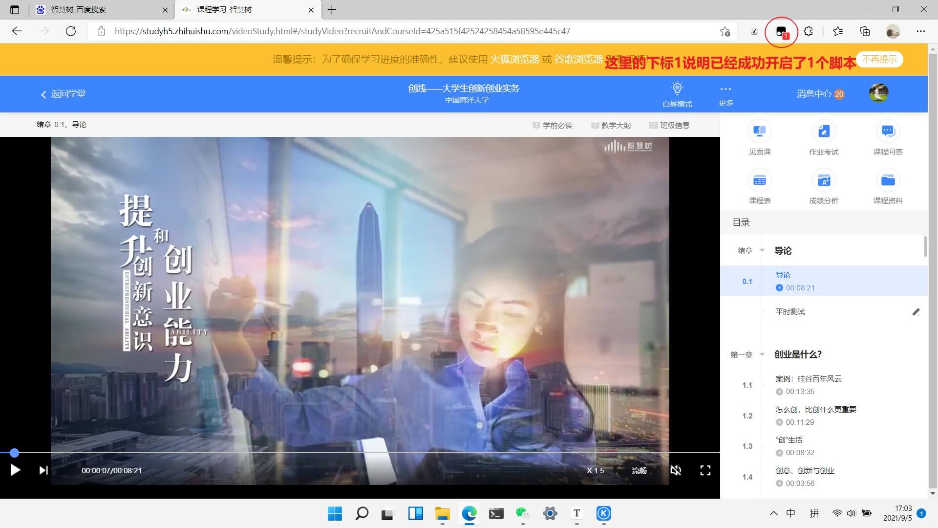Close the 课程学习_智慧树 tab
Viewport: 938px width, 528px height.
coord(311,10)
